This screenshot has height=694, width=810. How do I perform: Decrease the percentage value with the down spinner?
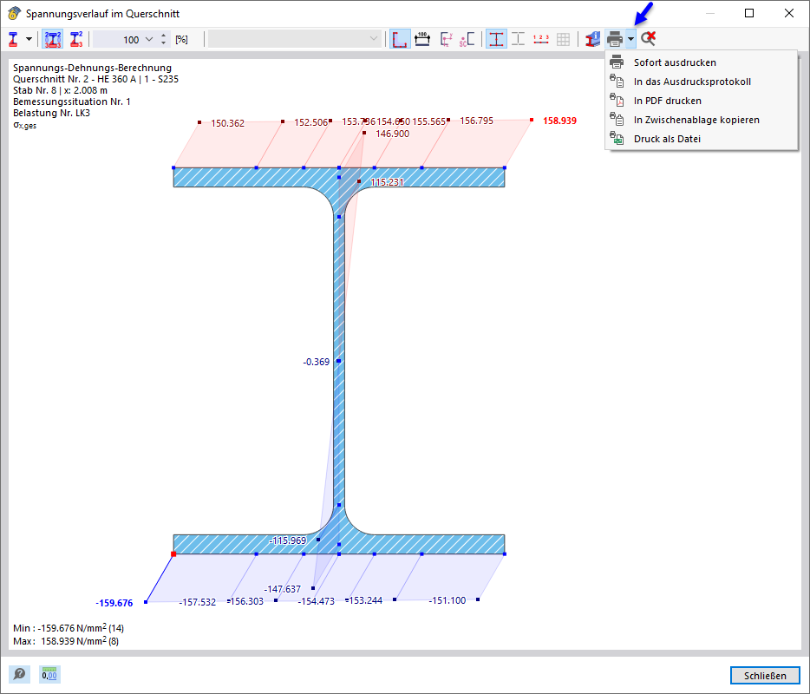(163, 43)
